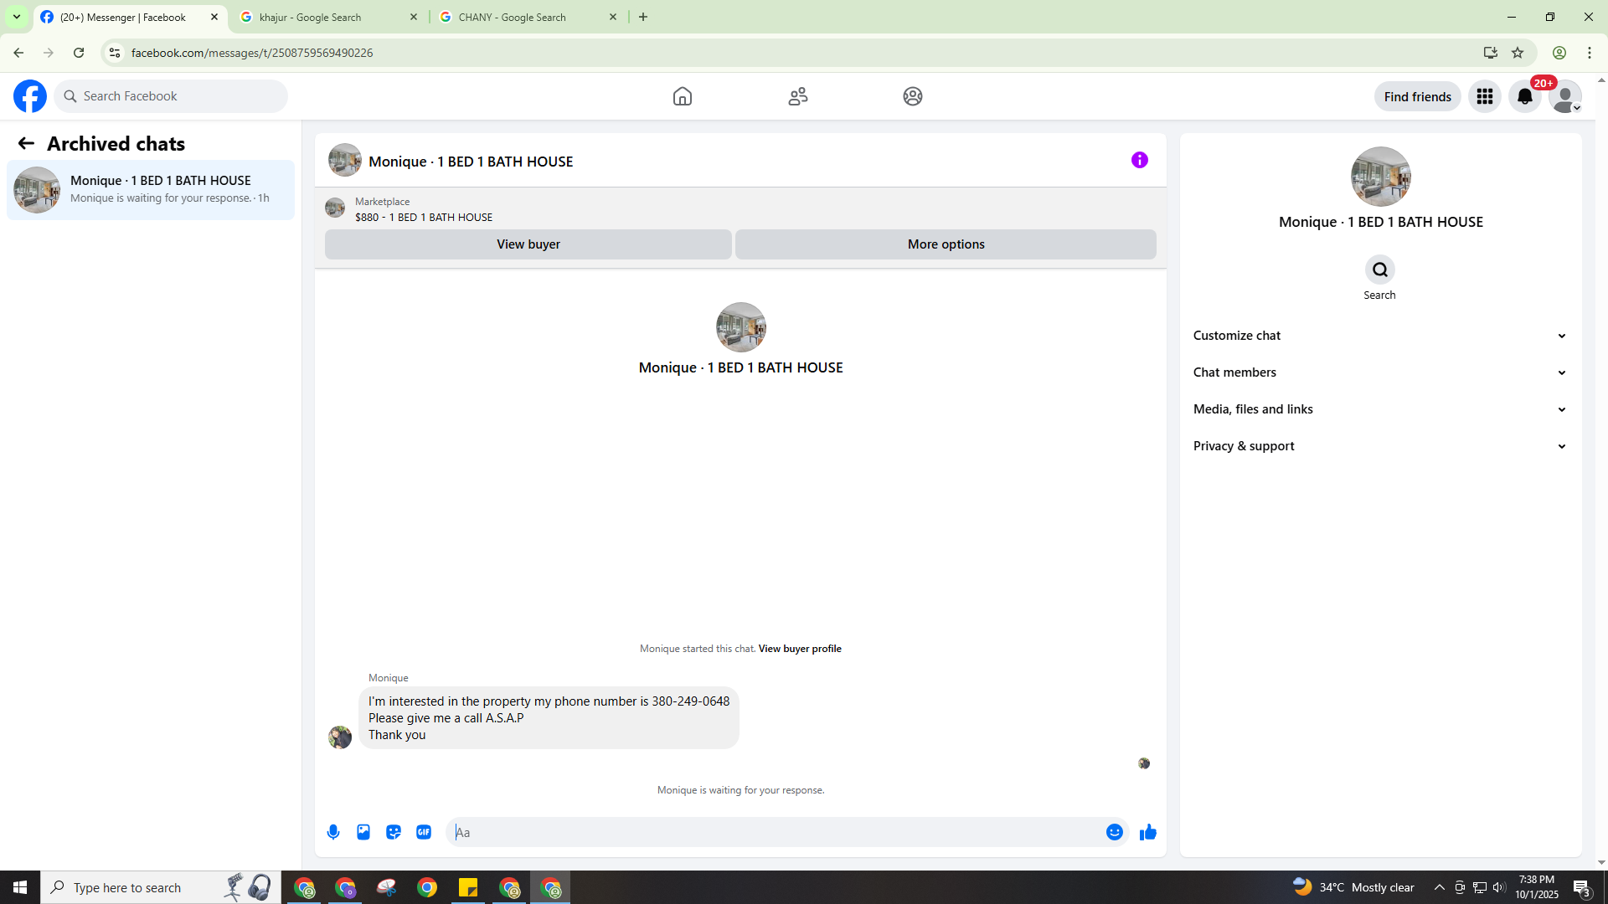Screen dimensions: 1608x904
Task: Open Sticky Notes from the taskbar
Action: [468, 887]
